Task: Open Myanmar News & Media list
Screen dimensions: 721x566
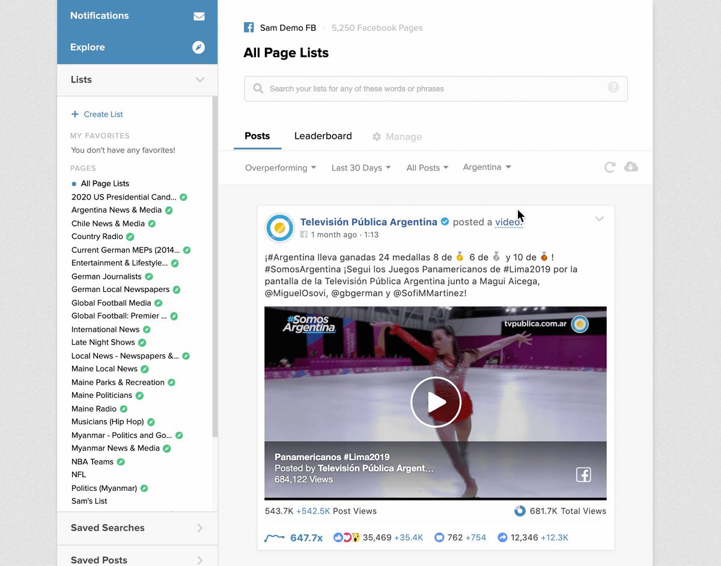Action: coord(115,448)
